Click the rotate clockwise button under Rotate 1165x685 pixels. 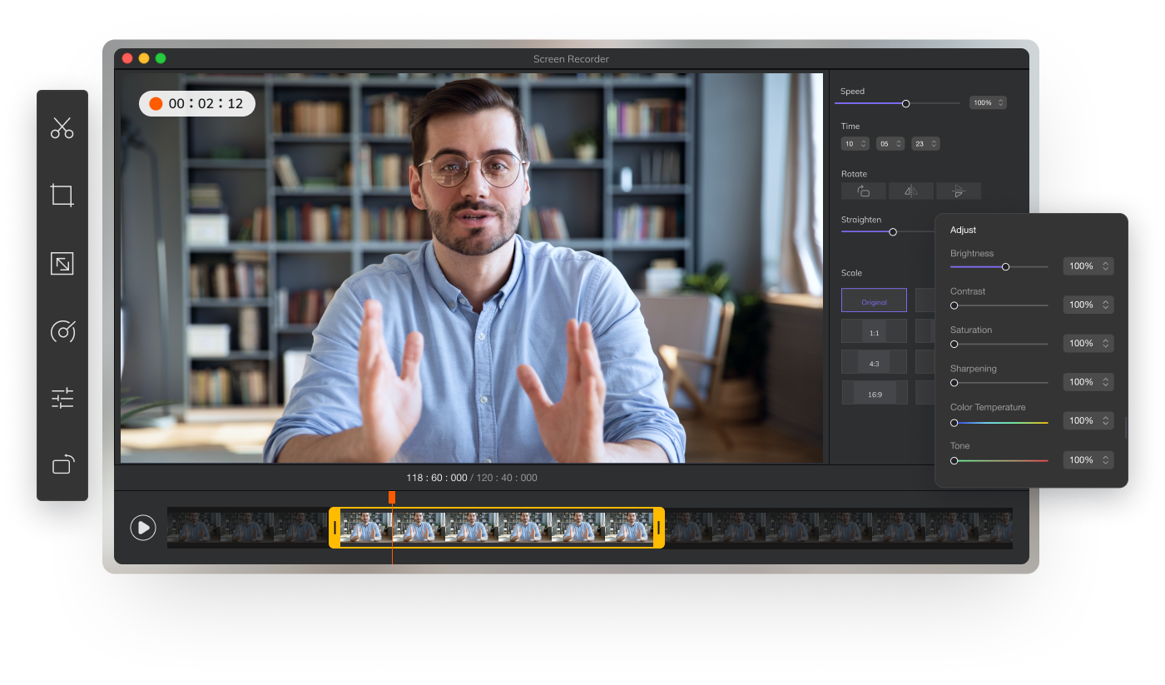coord(863,191)
